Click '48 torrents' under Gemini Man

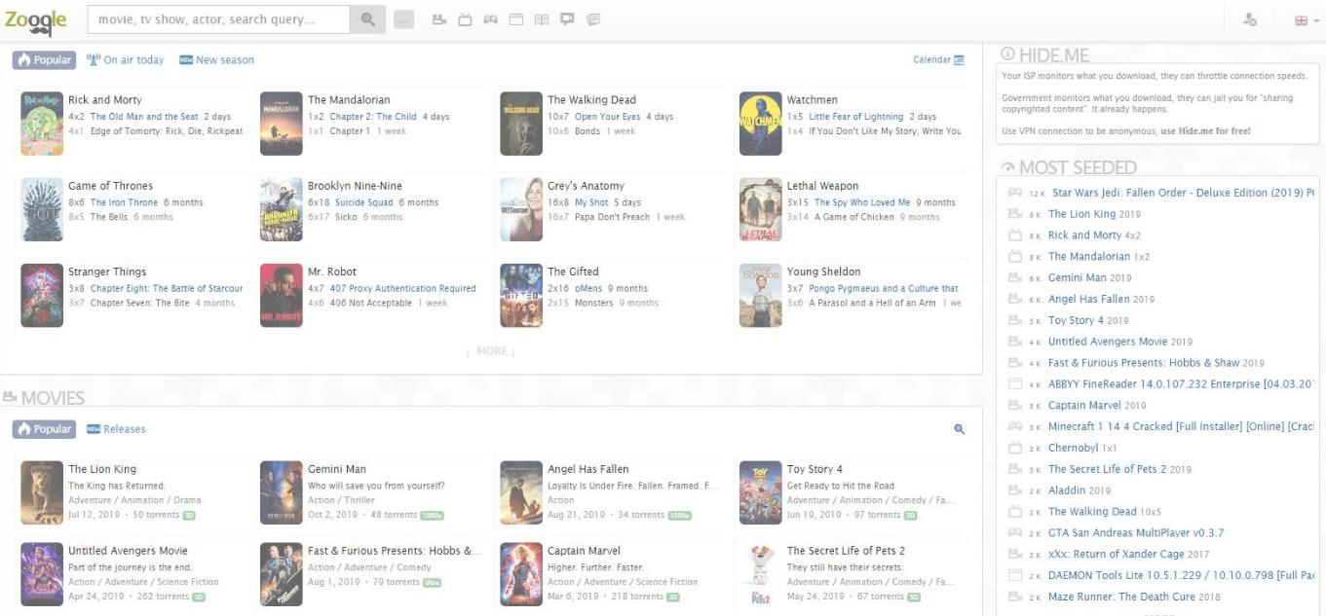[394, 515]
